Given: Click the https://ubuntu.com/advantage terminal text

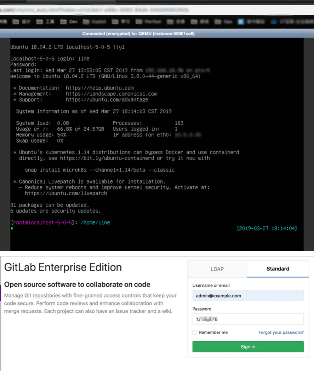Looking at the screenshot, I should pos(107,100).
